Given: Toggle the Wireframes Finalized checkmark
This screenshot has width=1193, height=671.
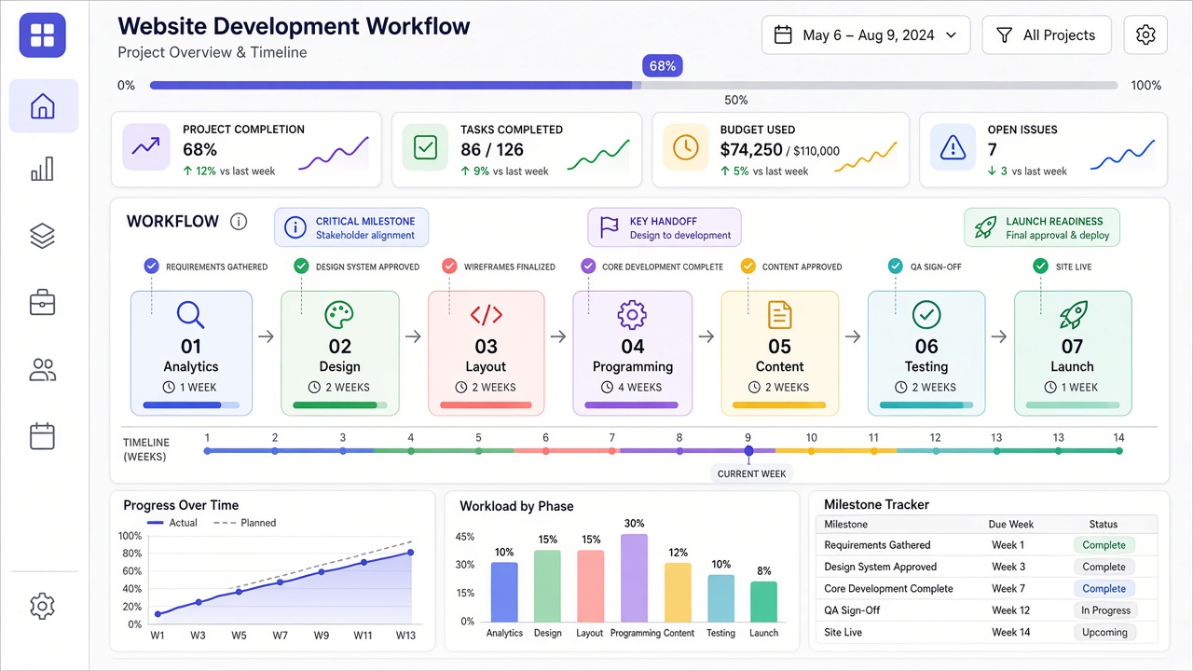Looking at the screenshot, I should pyautogui.click(x=449, y=266).
